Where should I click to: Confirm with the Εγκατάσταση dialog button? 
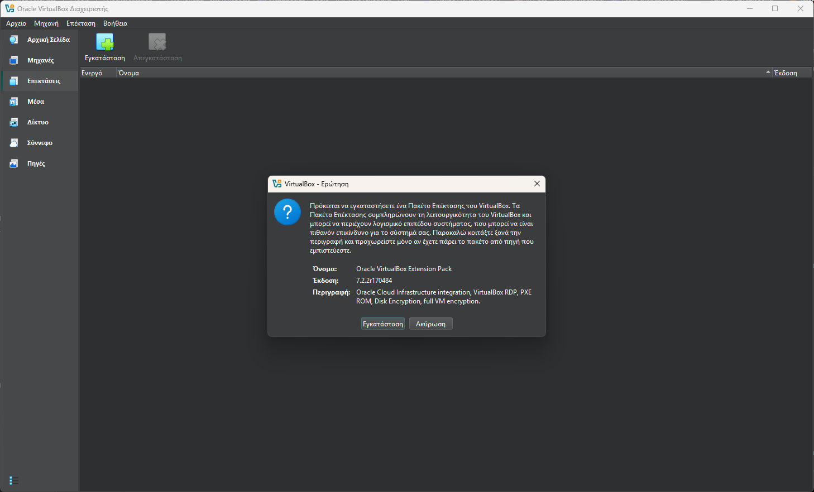pos(383,324)
